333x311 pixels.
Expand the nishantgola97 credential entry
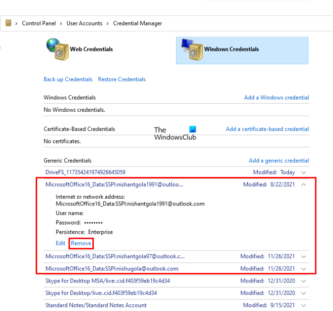pos(304,257)
